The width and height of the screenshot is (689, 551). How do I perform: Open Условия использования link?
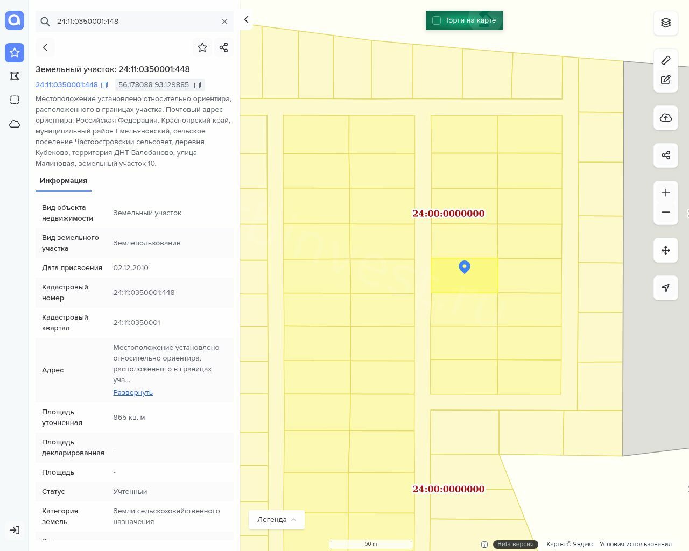[x=635, y=544]
